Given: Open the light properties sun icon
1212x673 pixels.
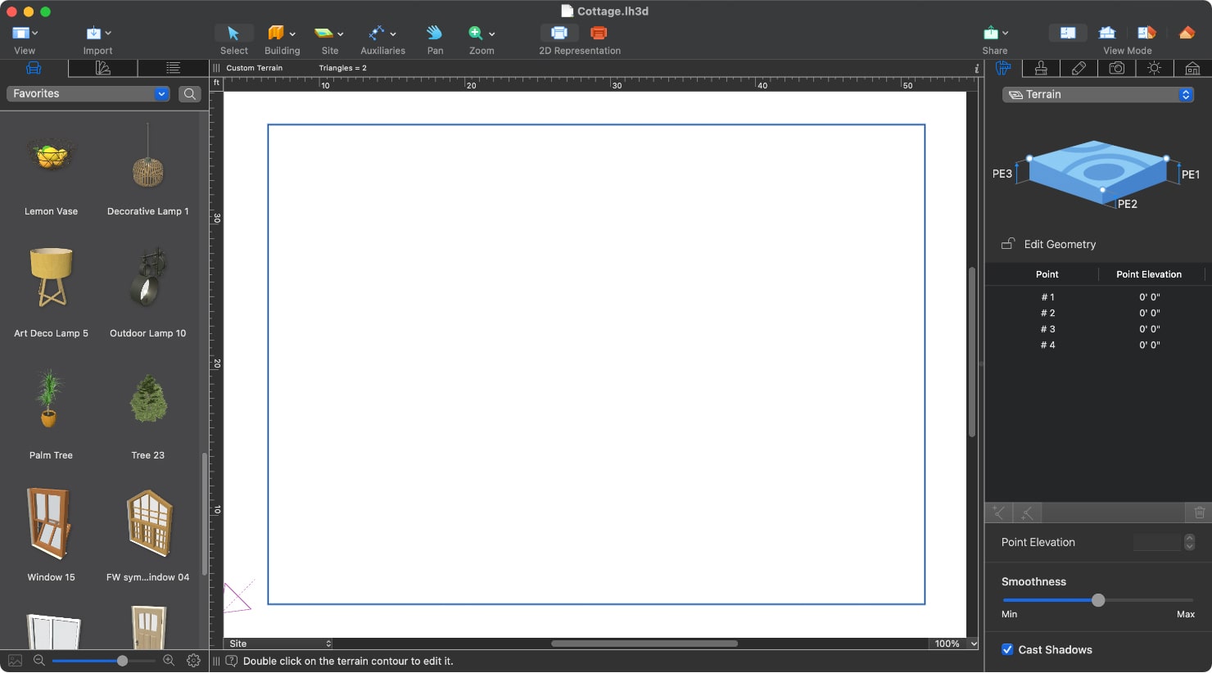Looking at the screenshot, I should 1154,68.
